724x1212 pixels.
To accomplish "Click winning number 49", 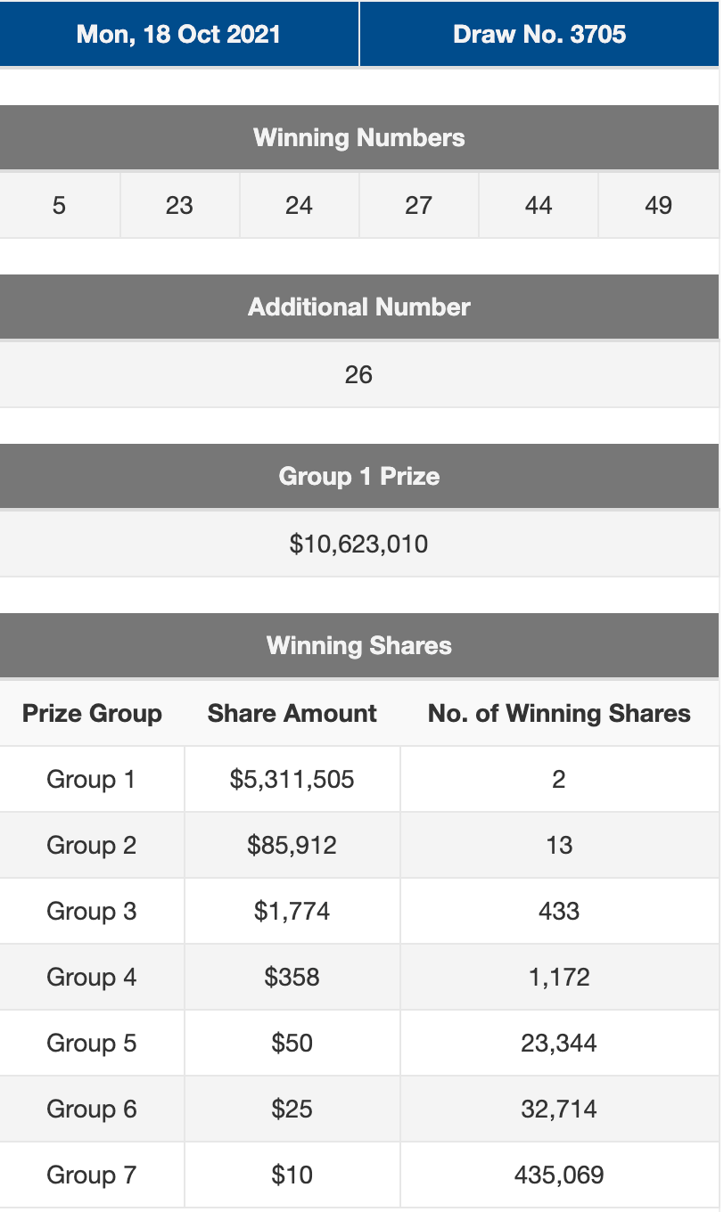I will [x=658, y=206].
